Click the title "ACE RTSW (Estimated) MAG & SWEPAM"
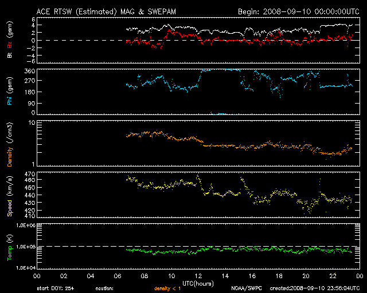Image resolution: width=367 pixels, height=293 pixels. pos(106,11)
